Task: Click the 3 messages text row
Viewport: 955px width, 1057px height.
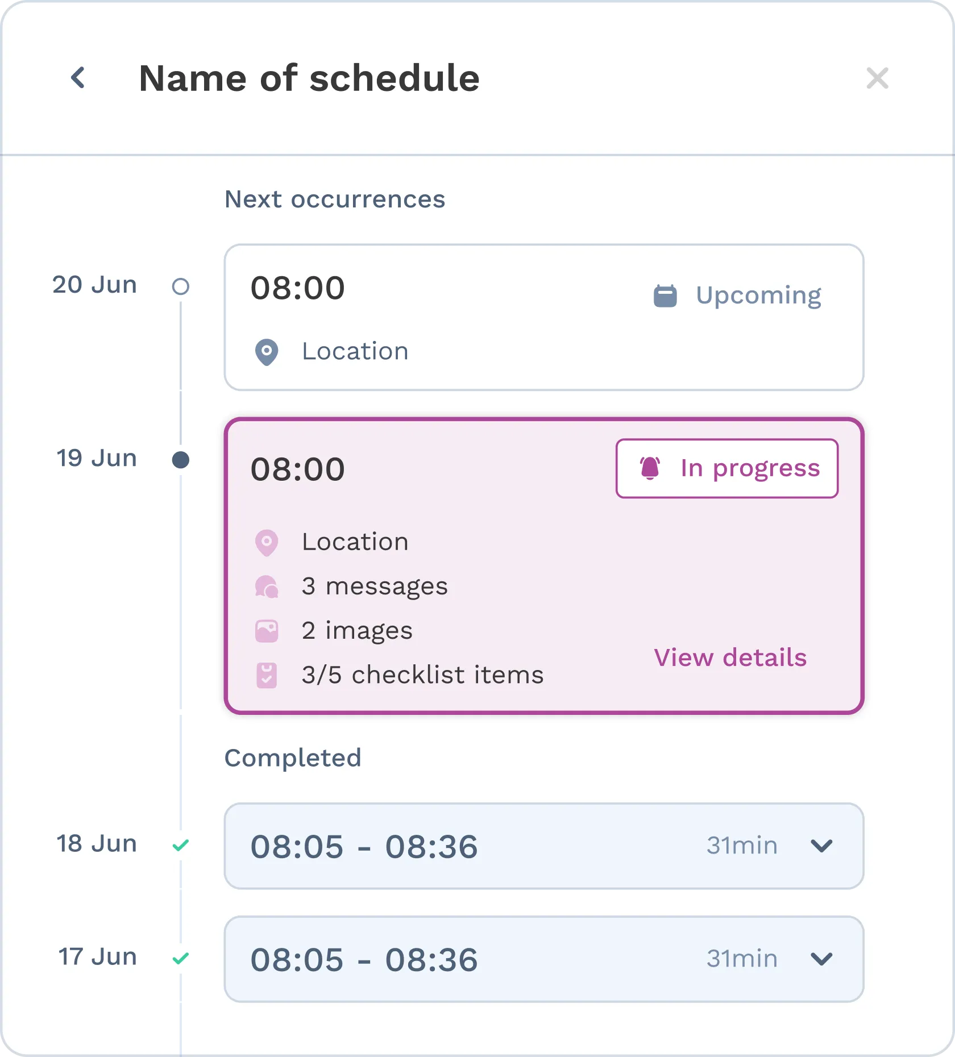Action: (x=375, y=586)
